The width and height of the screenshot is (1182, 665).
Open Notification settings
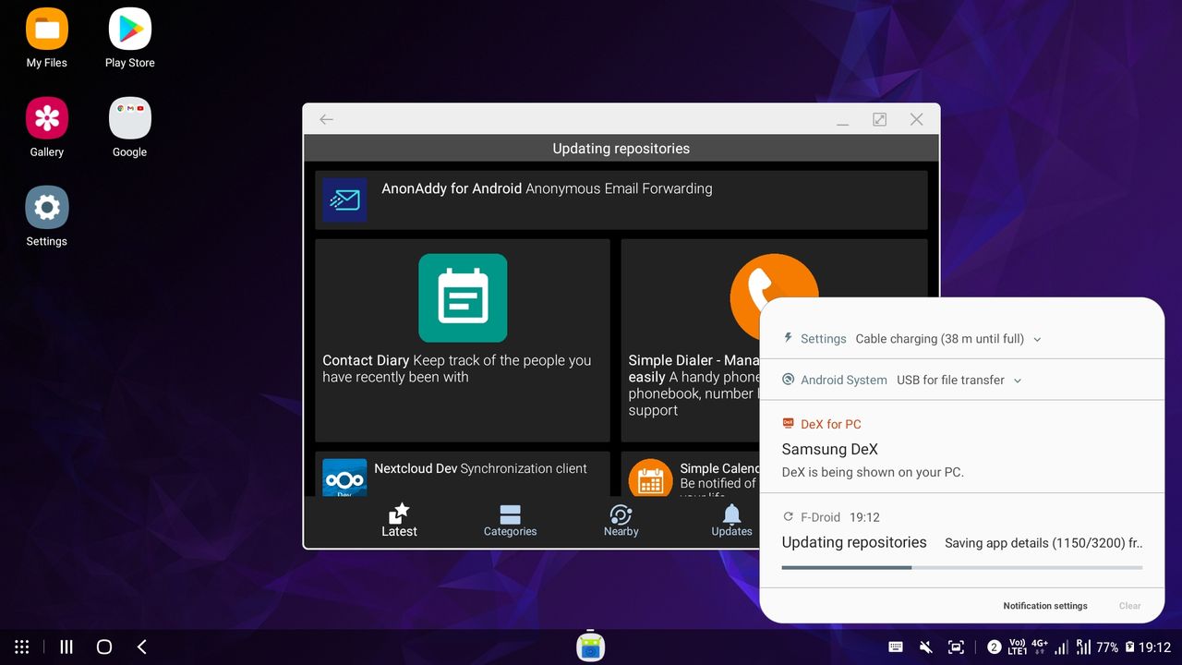[1045, 606]
